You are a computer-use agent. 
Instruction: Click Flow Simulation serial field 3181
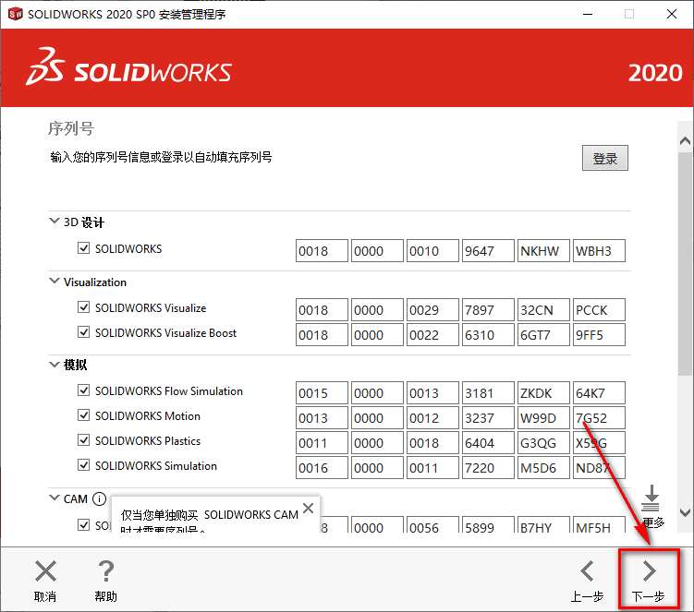[x=488, y=392]
